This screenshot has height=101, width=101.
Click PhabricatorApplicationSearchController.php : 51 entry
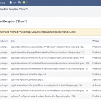point(49,69)
